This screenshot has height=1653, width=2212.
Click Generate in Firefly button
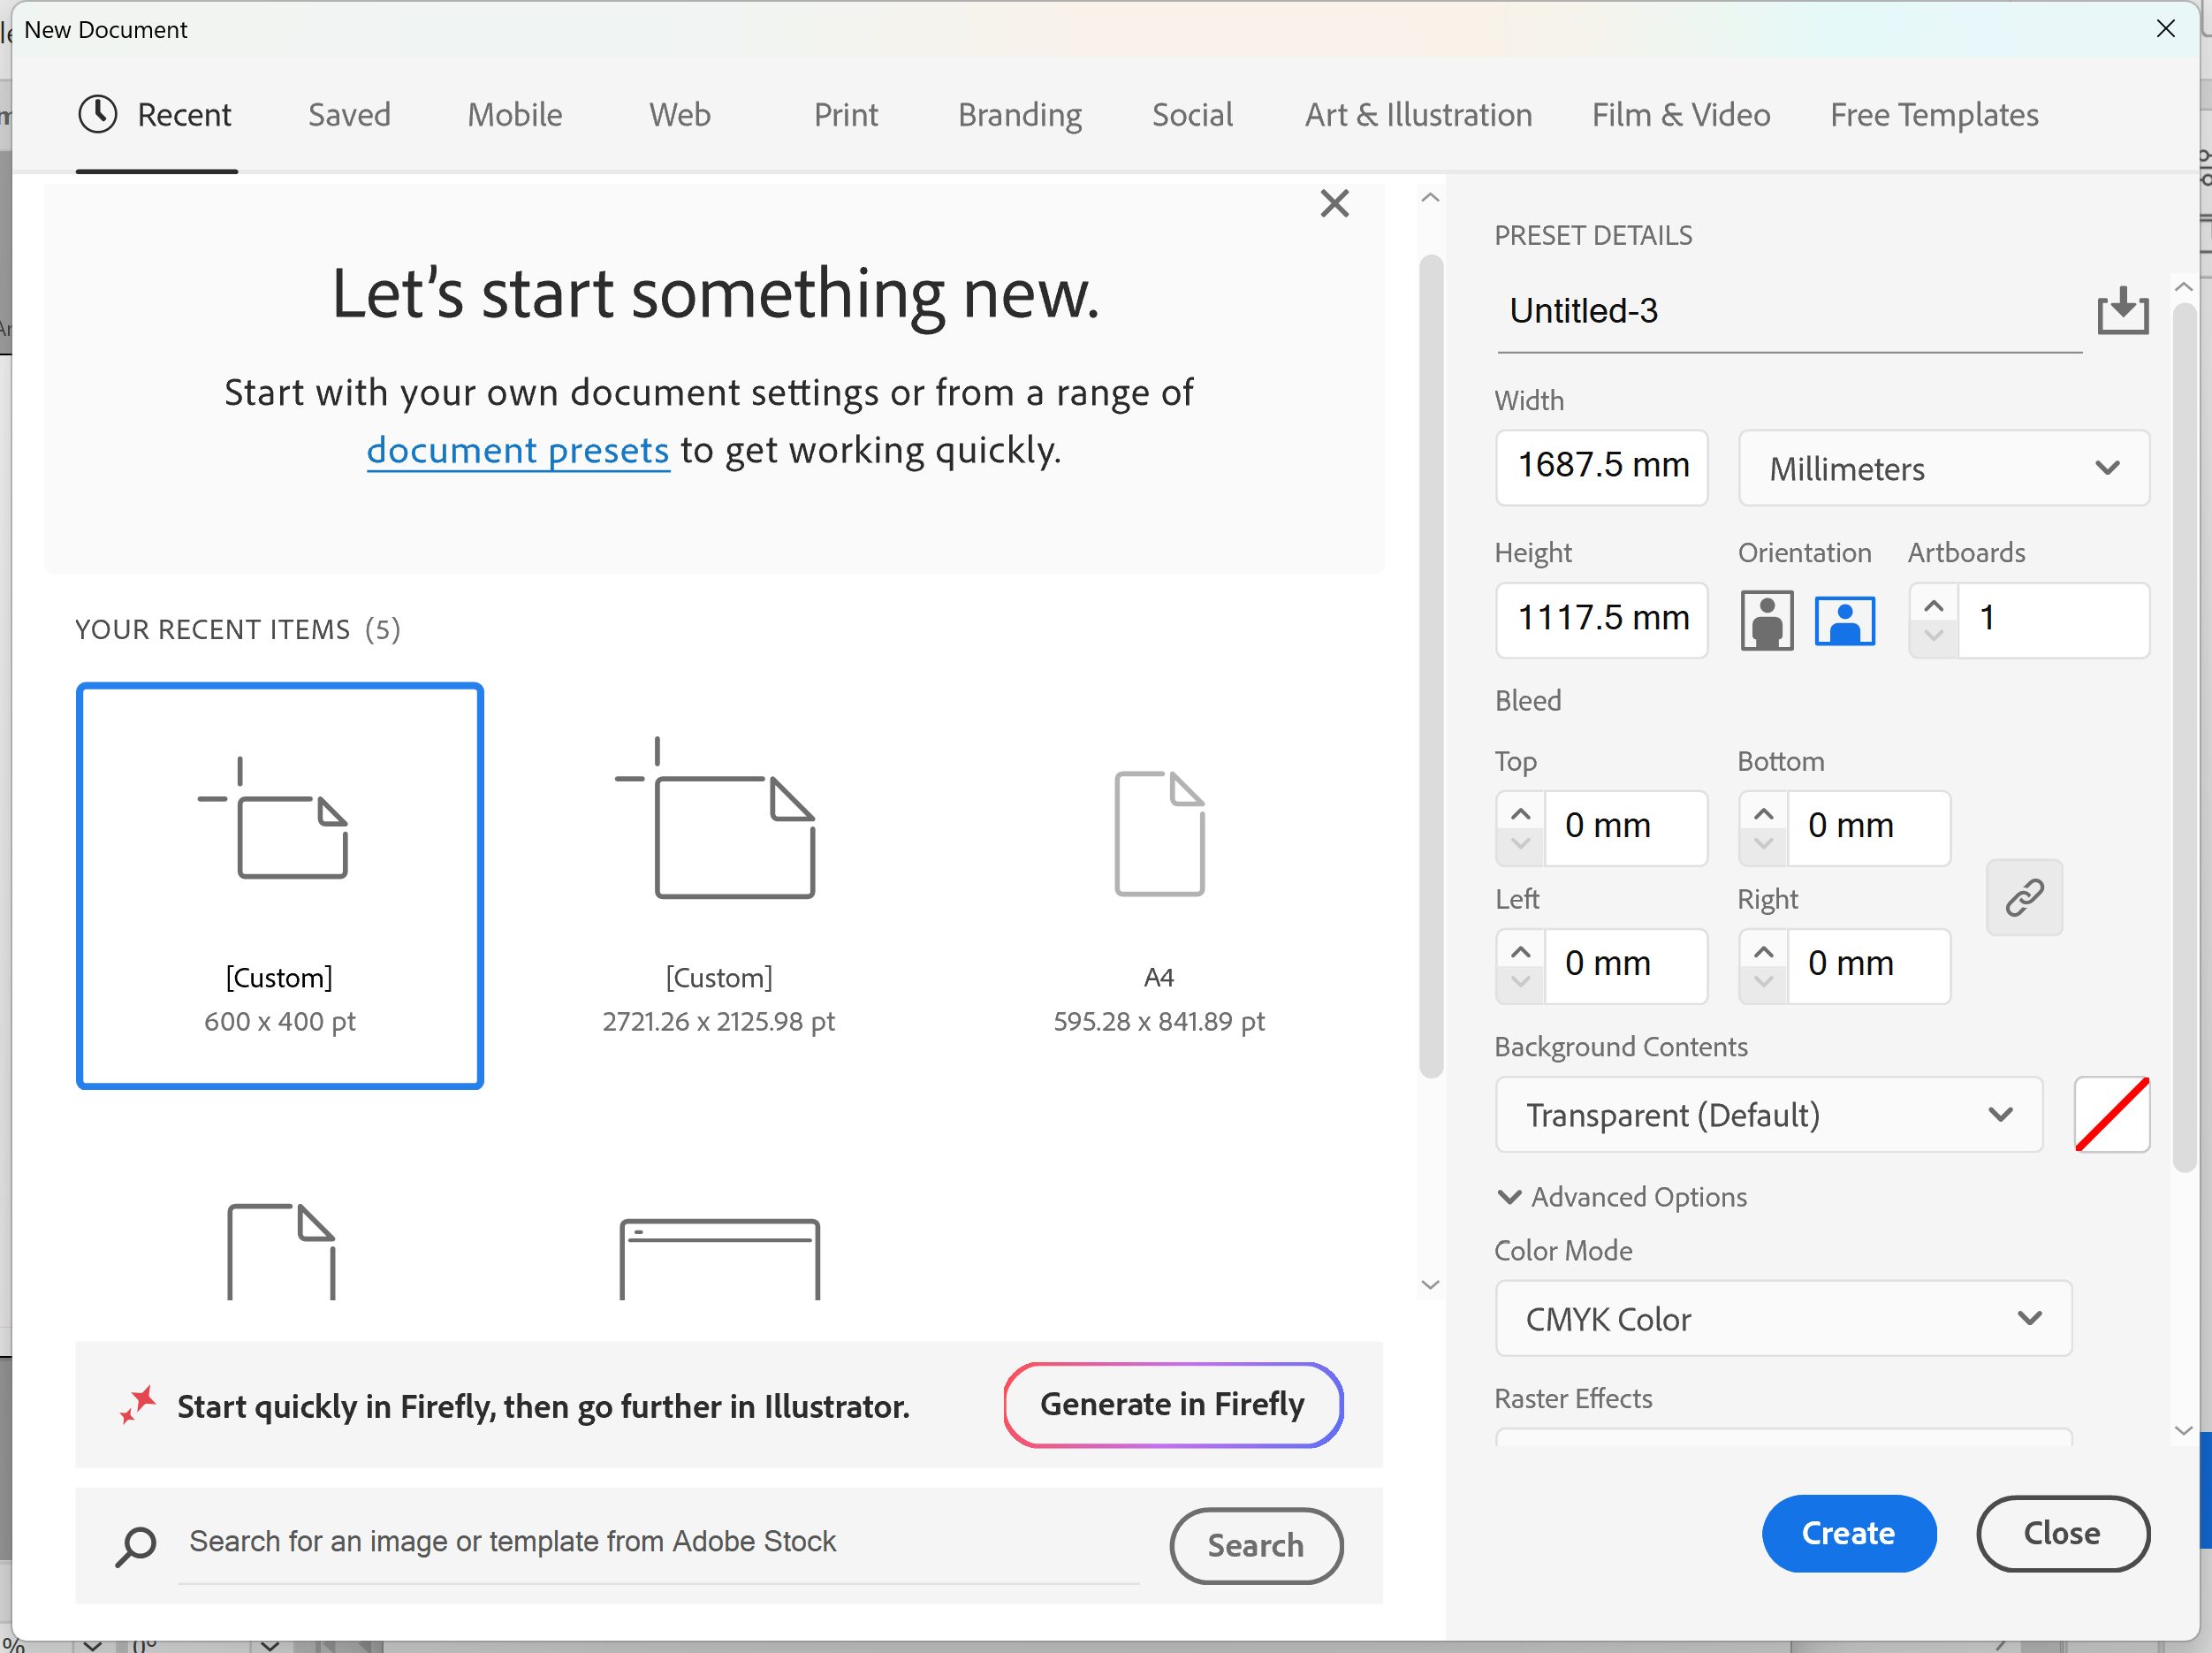(1172, 1404)
